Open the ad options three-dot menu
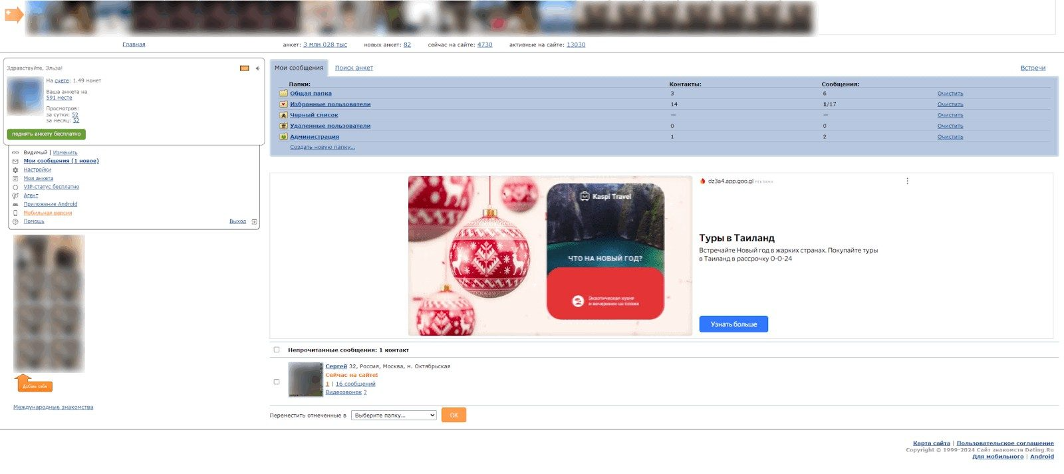 tap(907, 181)
